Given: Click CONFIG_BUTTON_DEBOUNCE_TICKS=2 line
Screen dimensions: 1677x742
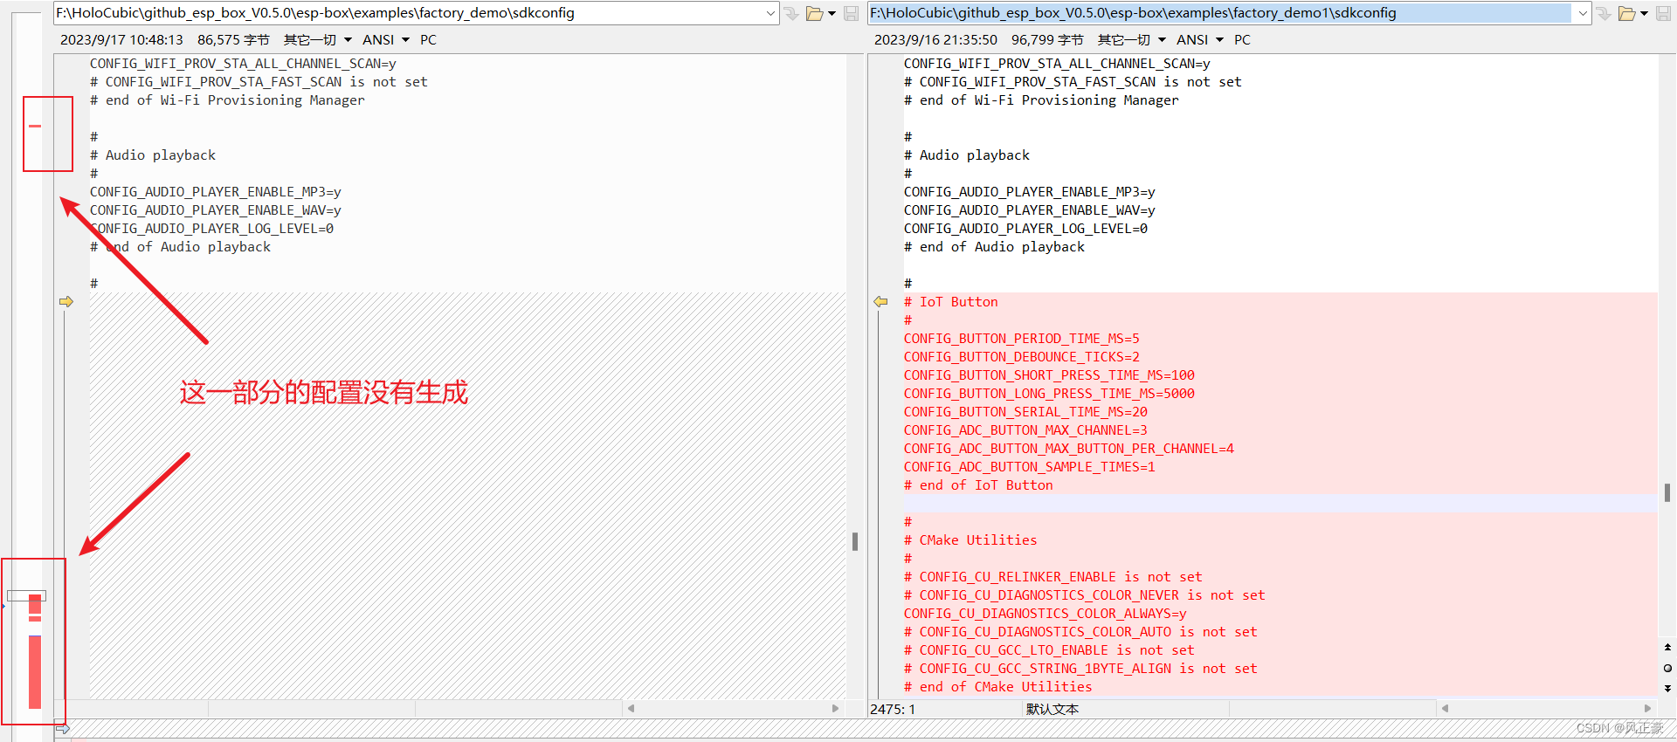Looking at the screenshot, I should point(1021,357).
